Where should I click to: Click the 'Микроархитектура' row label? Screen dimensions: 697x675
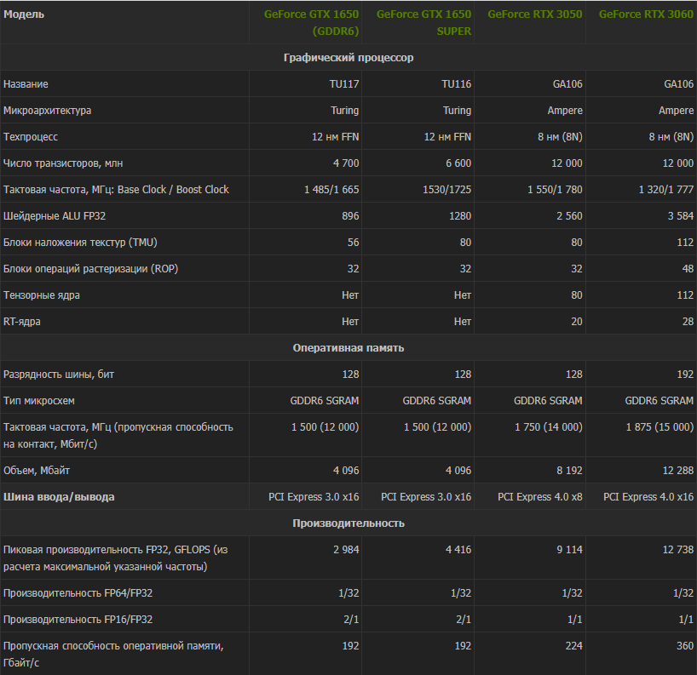coord(47,111)
